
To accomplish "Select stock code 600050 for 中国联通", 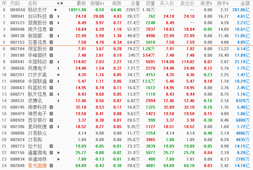I will pos(17,81).
